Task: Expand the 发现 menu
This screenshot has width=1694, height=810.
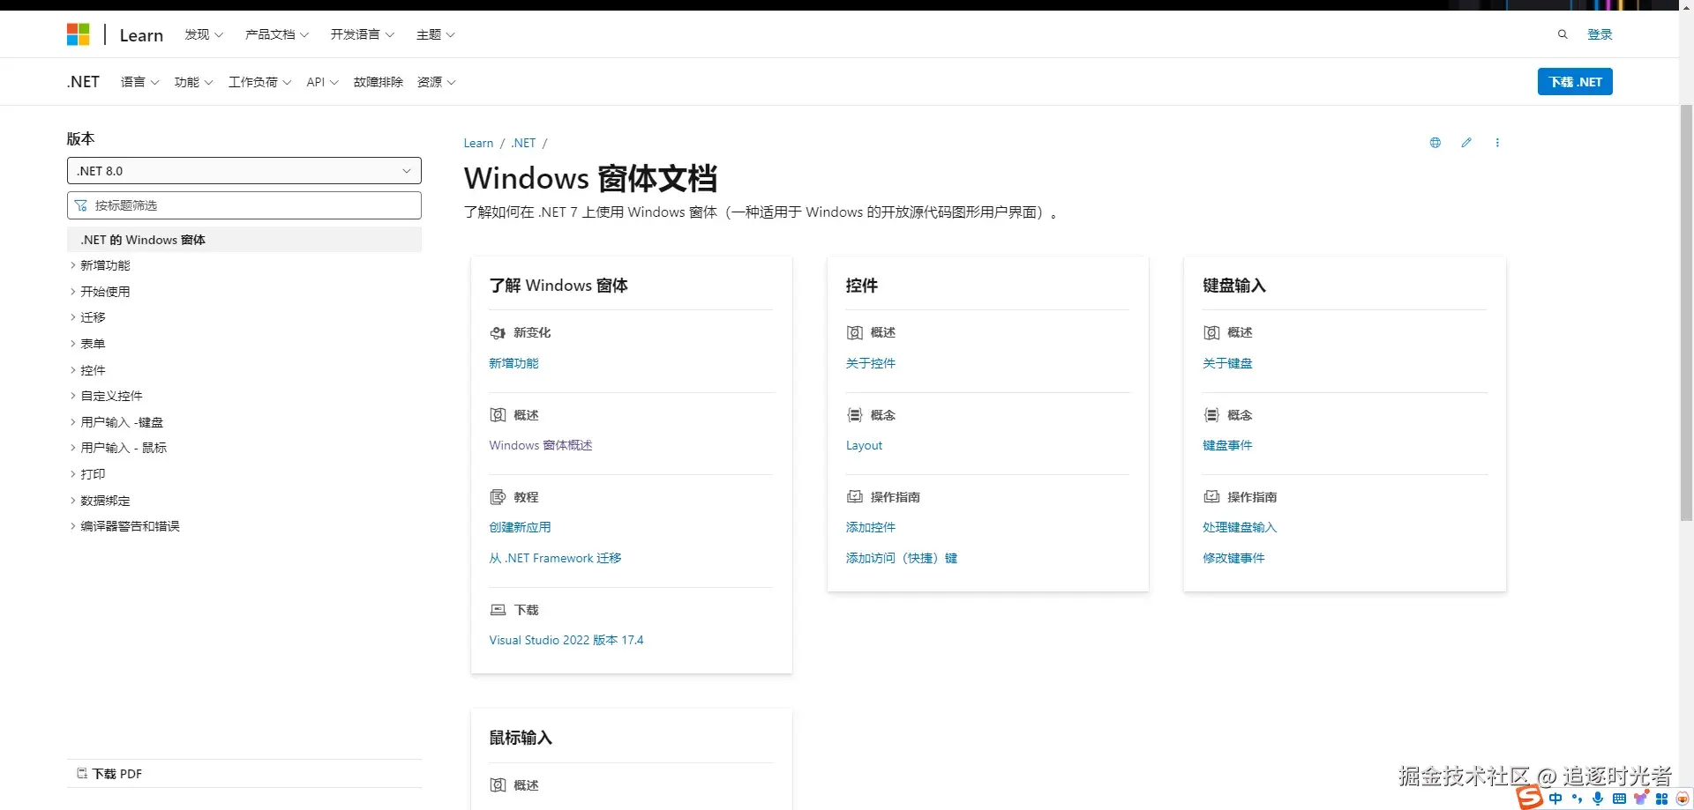Action: tap(204, 34)
